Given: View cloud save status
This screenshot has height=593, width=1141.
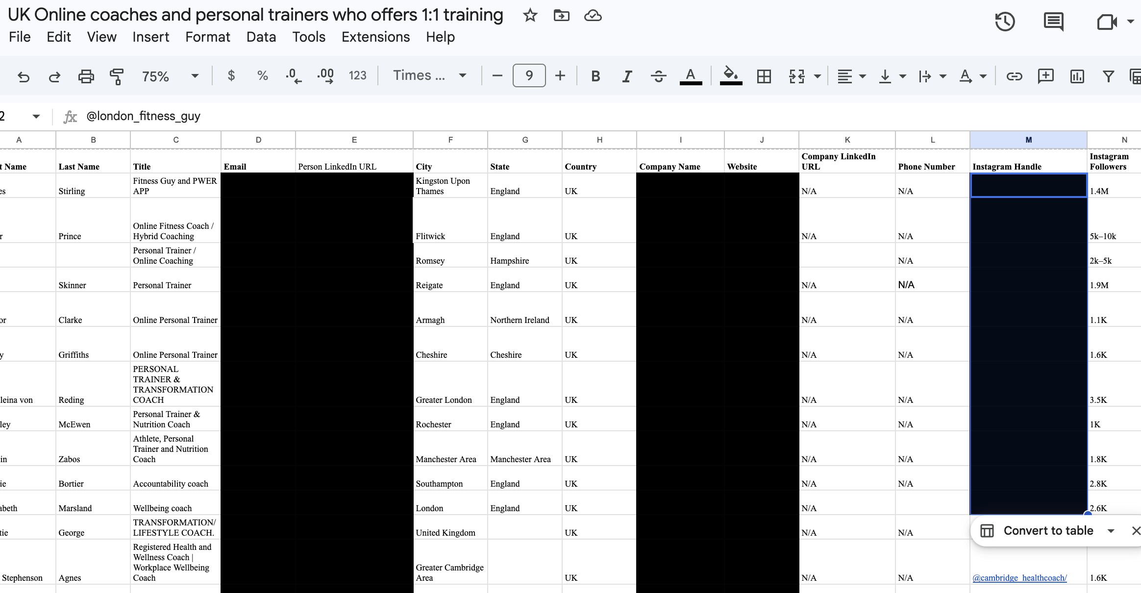Looking at the screenshot, I should pyautogui.click(x=593, y=16).
